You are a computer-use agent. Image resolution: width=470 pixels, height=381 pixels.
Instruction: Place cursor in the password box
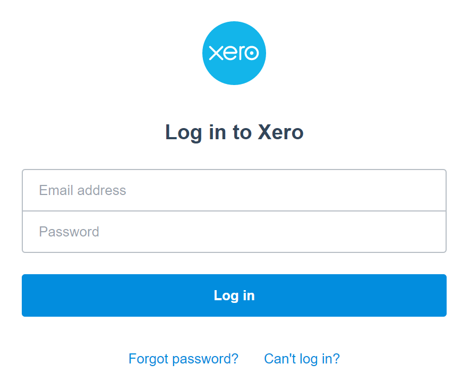tap(234, 232)
